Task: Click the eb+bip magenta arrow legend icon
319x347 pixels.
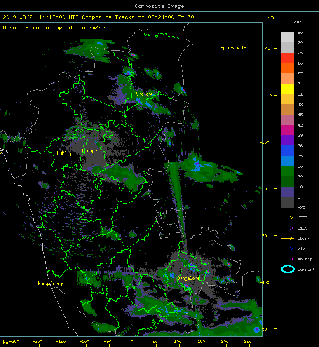Action: 288,259
